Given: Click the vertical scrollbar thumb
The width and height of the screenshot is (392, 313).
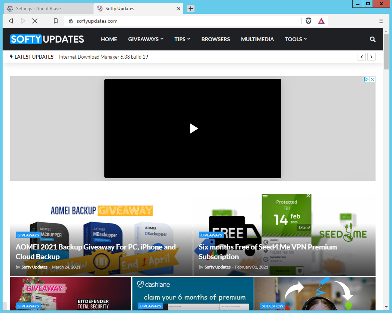Looking at the screenshot, I should (x=386, y=52).
